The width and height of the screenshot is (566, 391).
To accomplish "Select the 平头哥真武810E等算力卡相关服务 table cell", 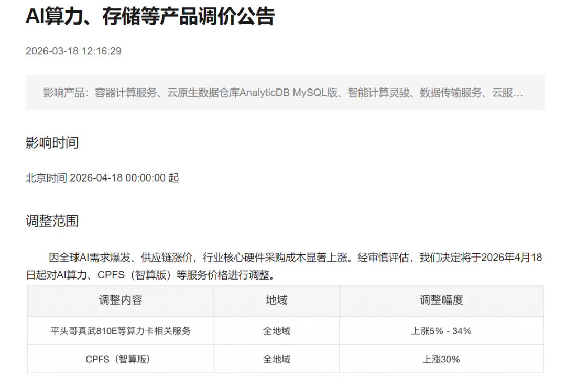I will point(121,331).
